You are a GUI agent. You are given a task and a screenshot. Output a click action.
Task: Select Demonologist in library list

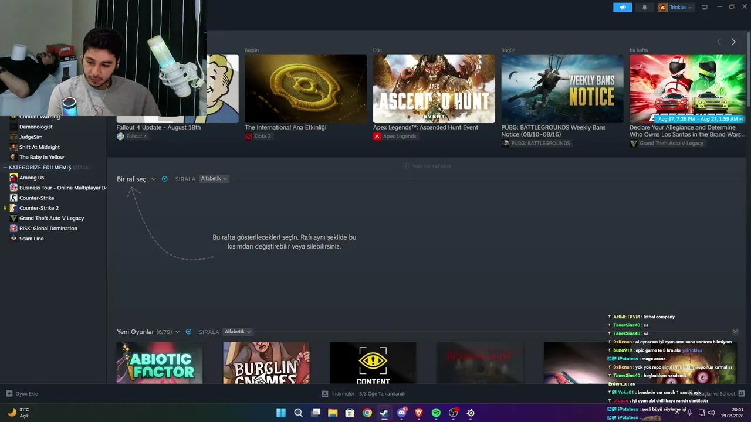[x=36, y=127]
